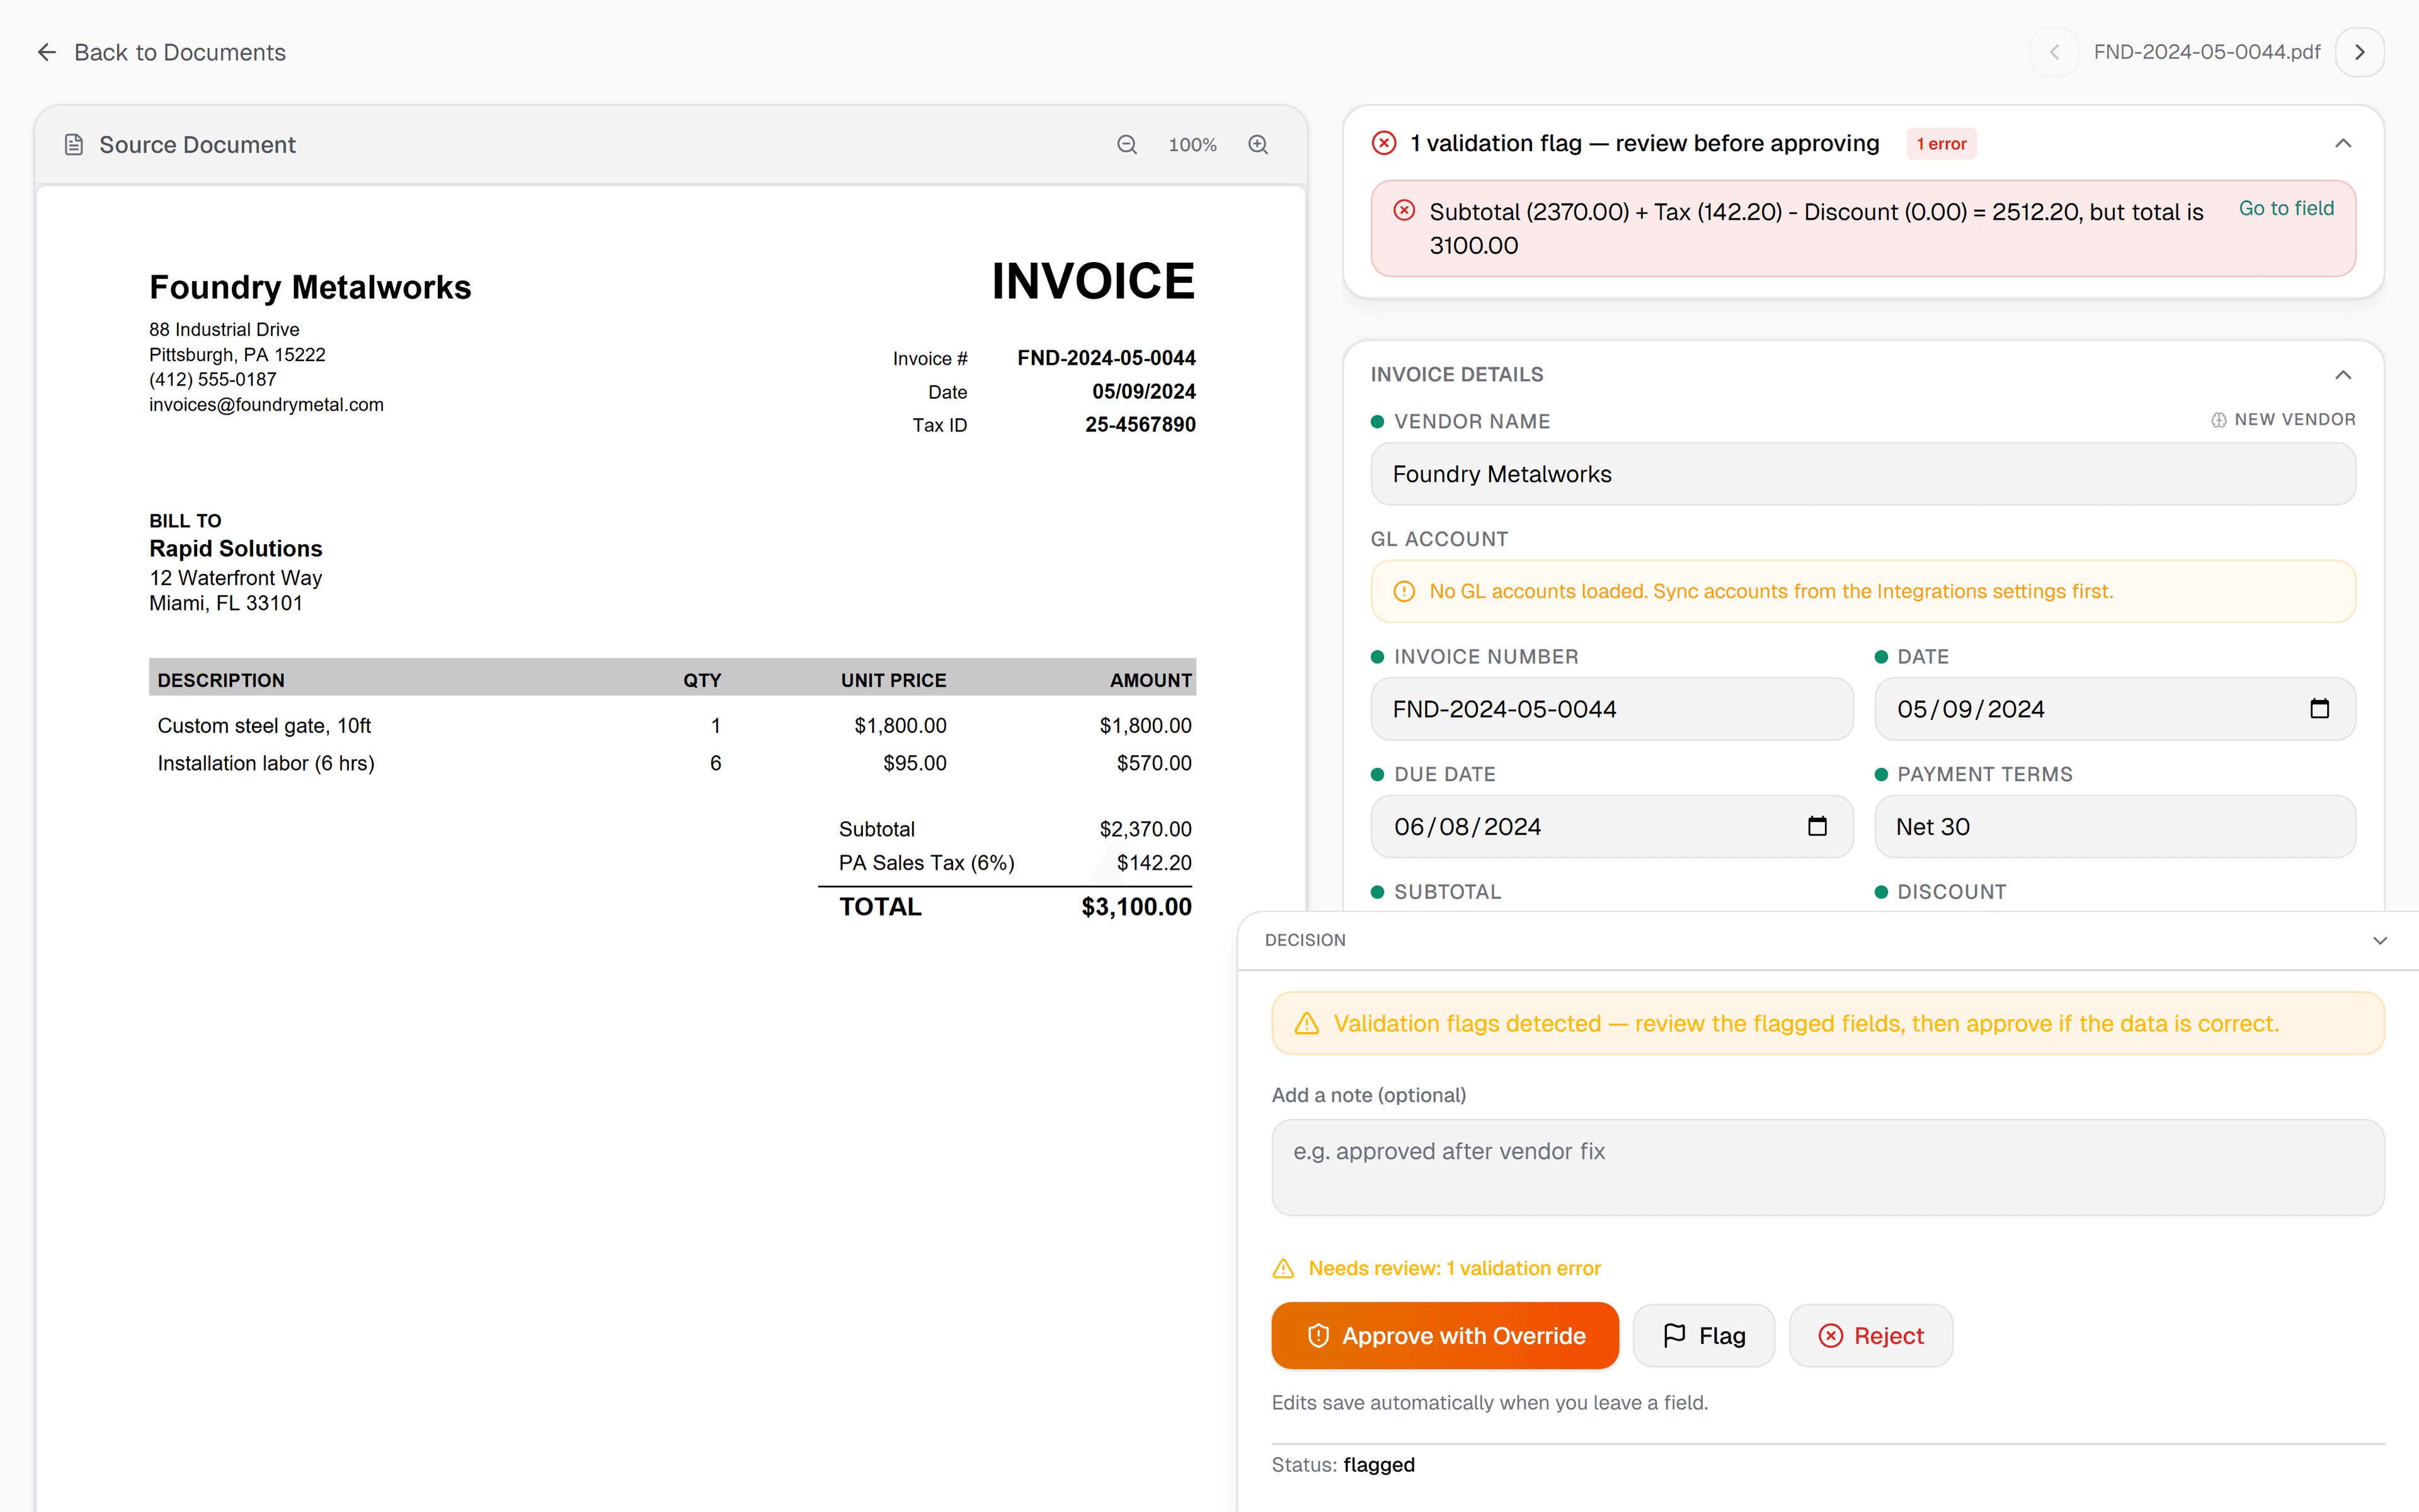
Task: Zoom in the source document
Action: pos(1257,145)
